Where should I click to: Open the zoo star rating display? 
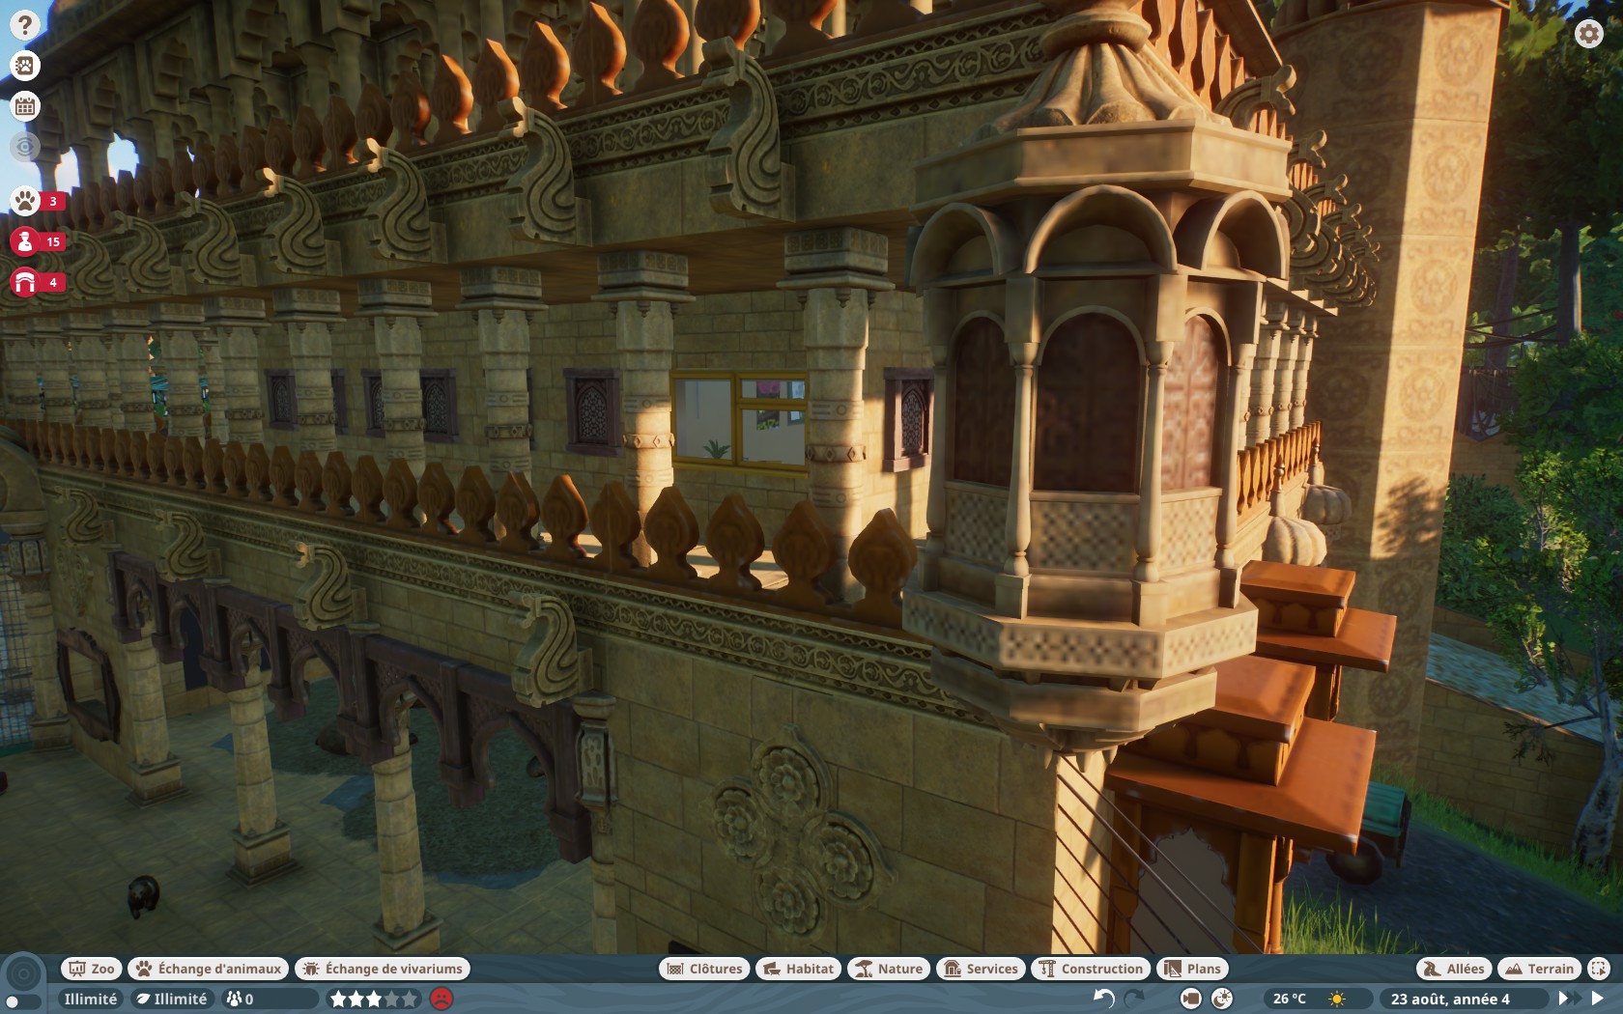point(374,999)
